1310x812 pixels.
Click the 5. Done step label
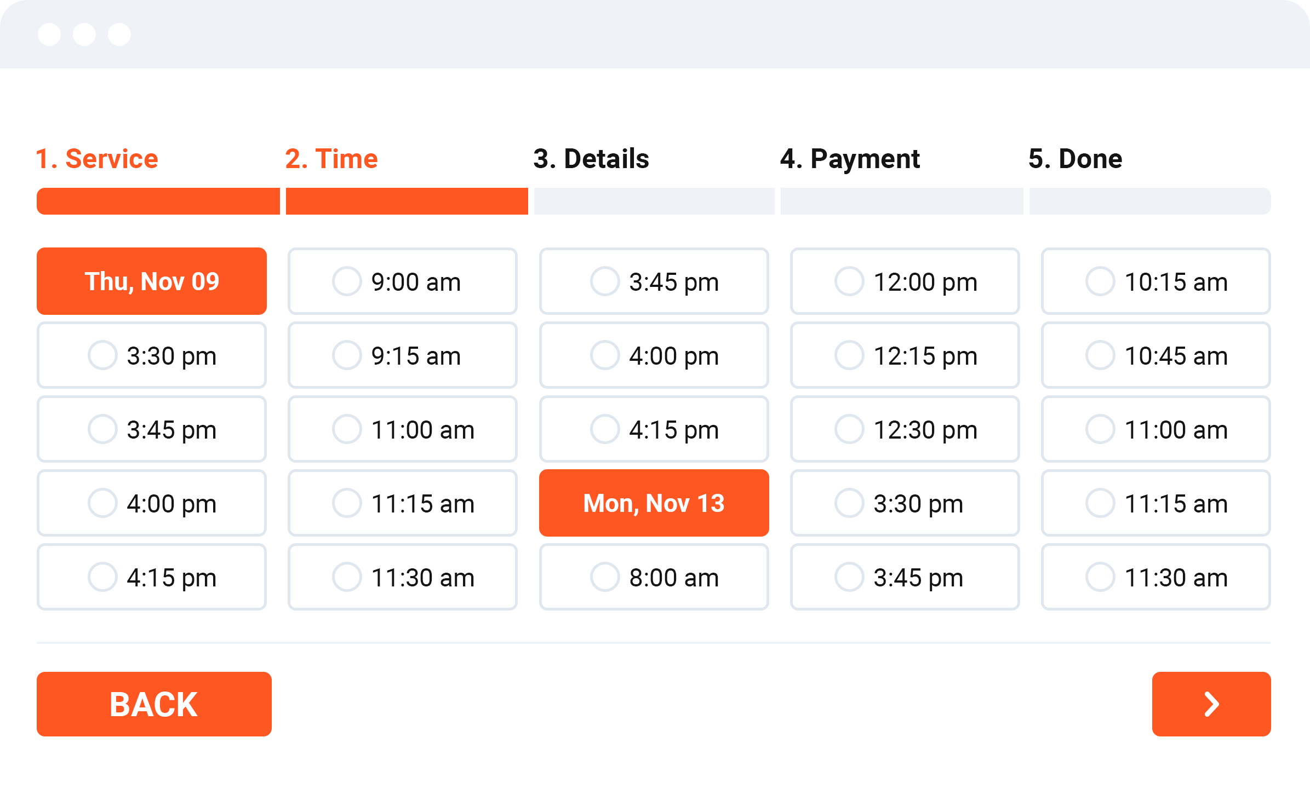tap(1075, 159)
